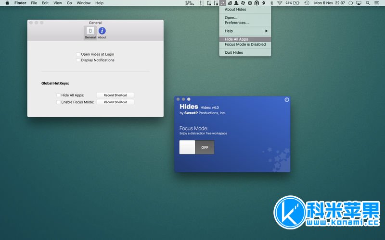
Task: Open Notification Center list icon
Action: [376, 3]
